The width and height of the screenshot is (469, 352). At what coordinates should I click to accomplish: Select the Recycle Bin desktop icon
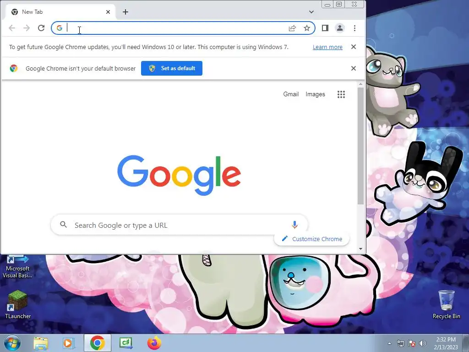click(446, 304)
